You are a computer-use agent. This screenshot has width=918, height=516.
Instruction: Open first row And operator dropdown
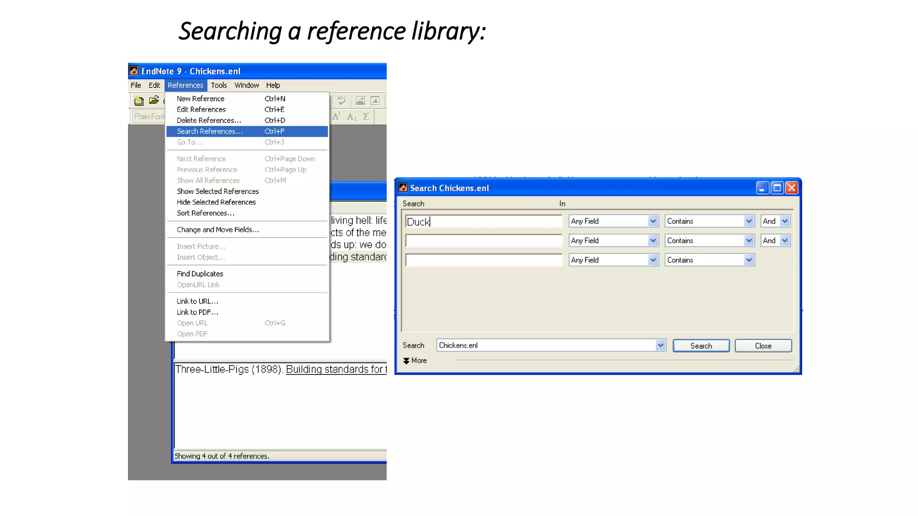tap(785, 221)
